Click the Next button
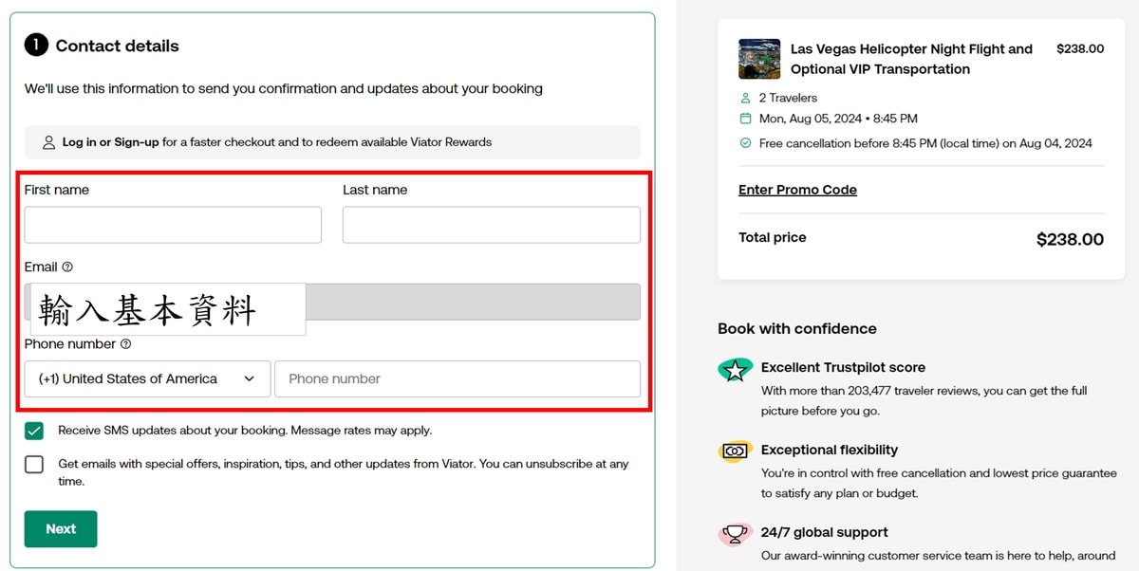1139x571 pixels. click(61, 529)
